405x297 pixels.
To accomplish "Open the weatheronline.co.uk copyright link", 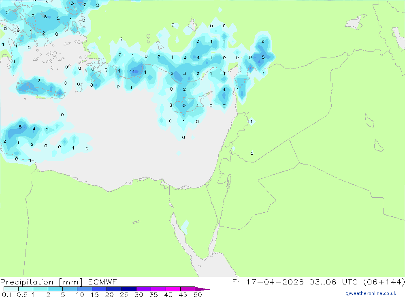I will coord(371,293).
